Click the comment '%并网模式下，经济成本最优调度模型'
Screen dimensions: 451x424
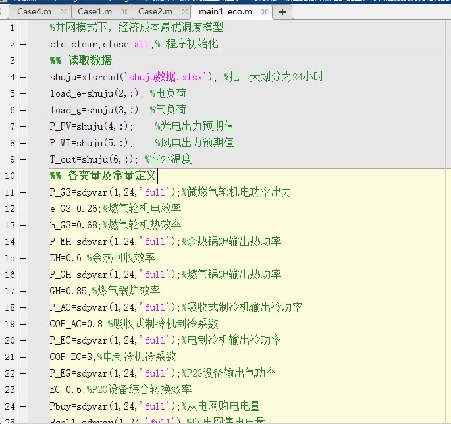[136, 28]
